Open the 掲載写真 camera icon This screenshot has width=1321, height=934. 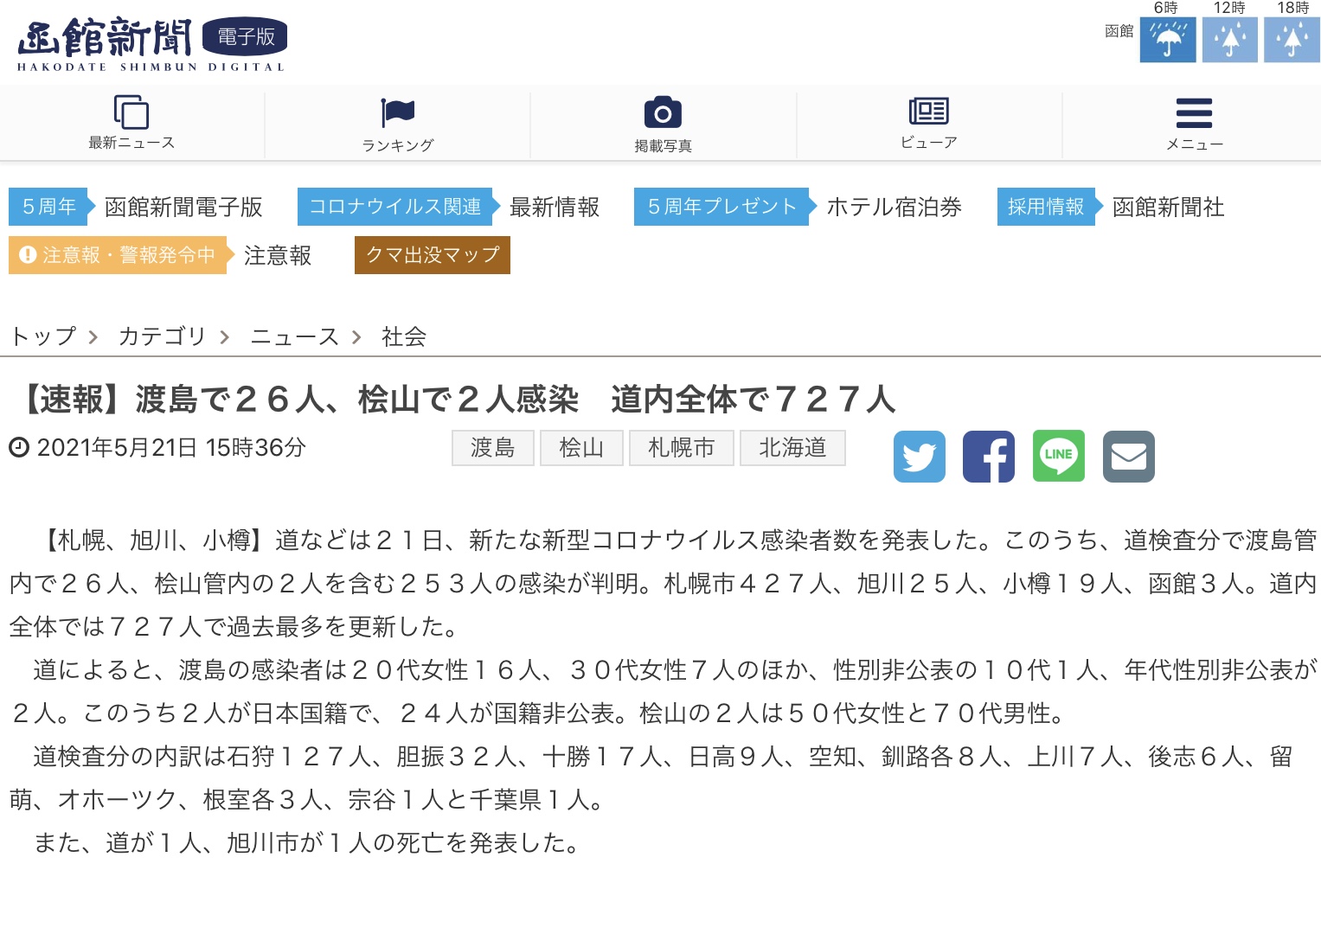pos(663,113)
